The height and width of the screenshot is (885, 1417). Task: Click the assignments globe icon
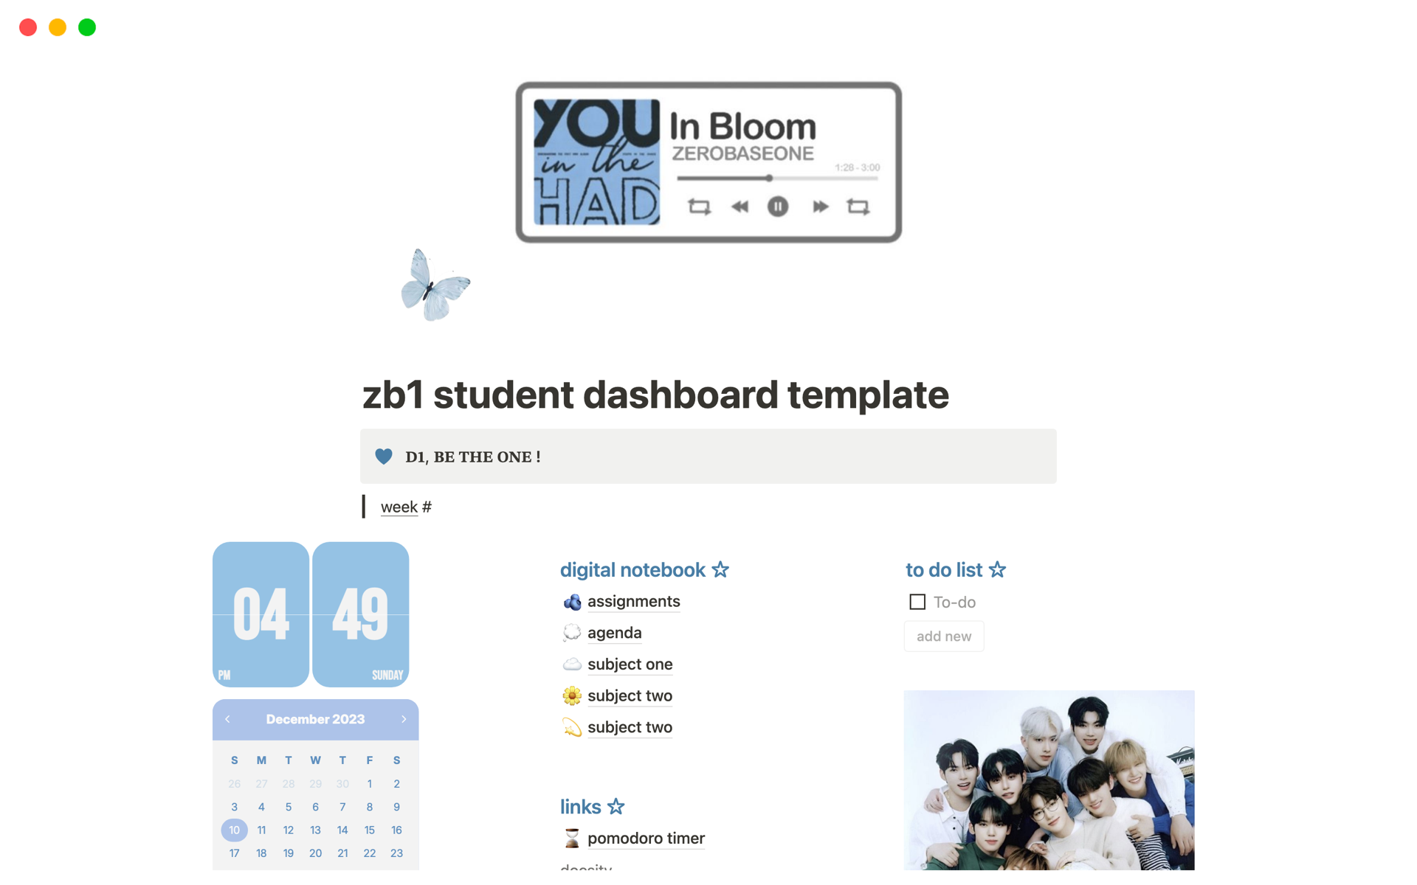[571, 600]
